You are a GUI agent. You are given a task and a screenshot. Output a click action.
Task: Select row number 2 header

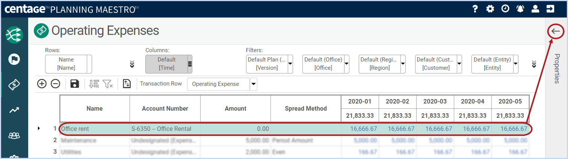point(55,140)
